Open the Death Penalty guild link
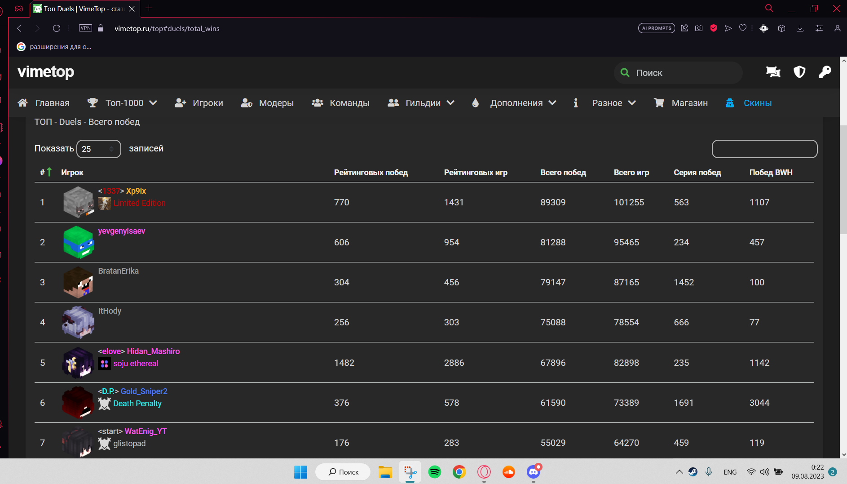 137,404
